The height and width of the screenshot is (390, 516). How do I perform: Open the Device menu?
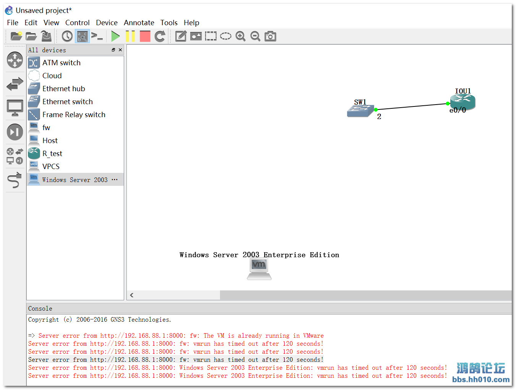[107, 23]
